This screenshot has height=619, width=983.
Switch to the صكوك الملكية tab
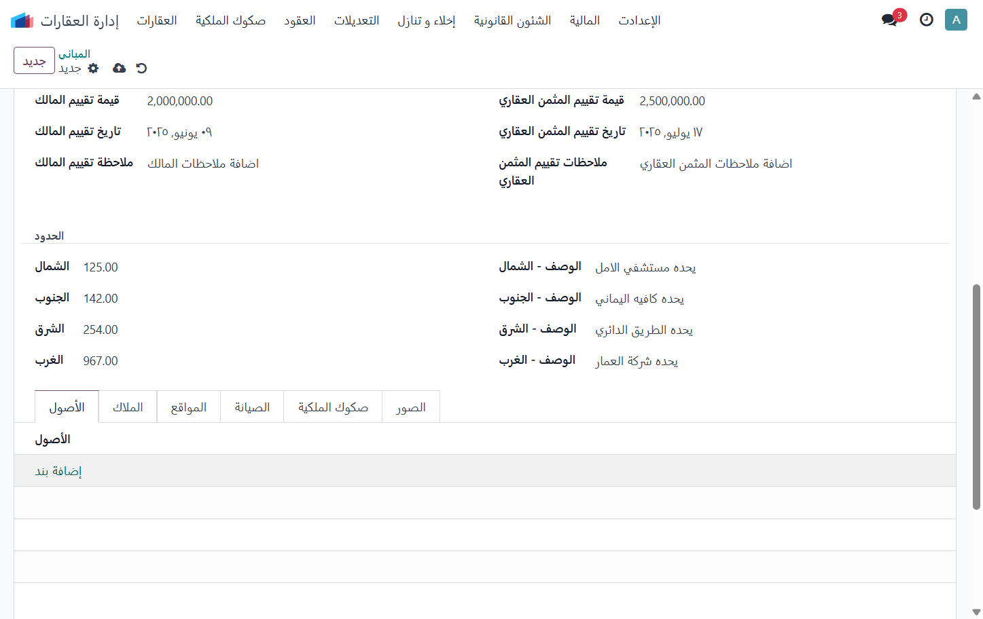coord(333,407)
